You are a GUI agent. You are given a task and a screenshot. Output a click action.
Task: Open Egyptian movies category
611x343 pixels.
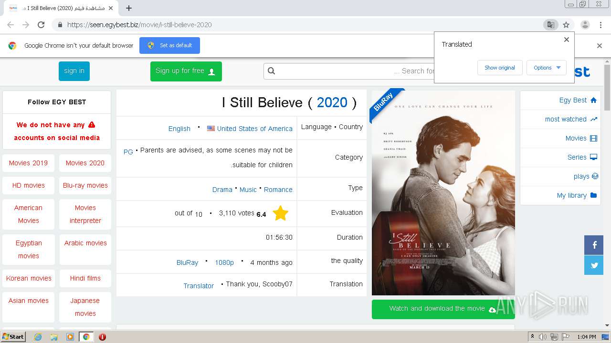point(28,250)
